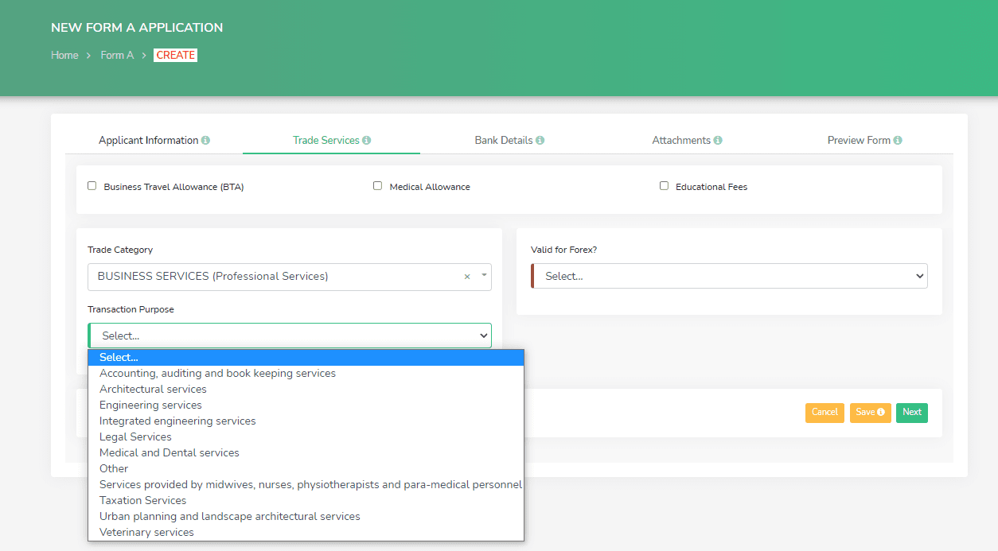Click the info icon inside the Save button
This screenshot has width=998, height=551.
879,413
